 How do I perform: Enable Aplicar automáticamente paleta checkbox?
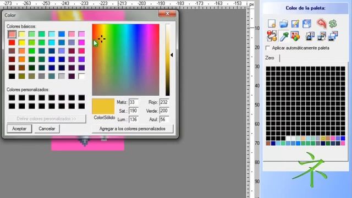[x=268, y=48]
